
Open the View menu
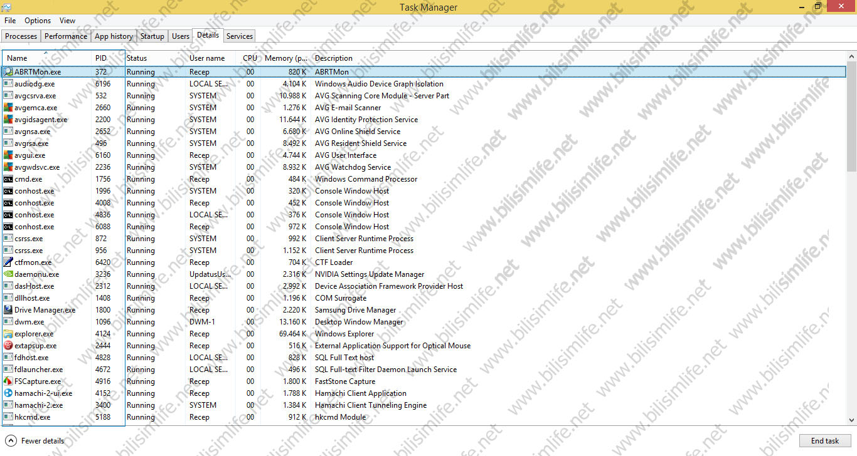click(68, 21)
